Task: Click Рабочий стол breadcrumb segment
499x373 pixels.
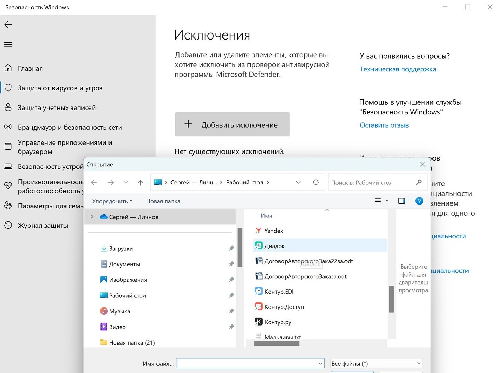Action: [244, 182]
